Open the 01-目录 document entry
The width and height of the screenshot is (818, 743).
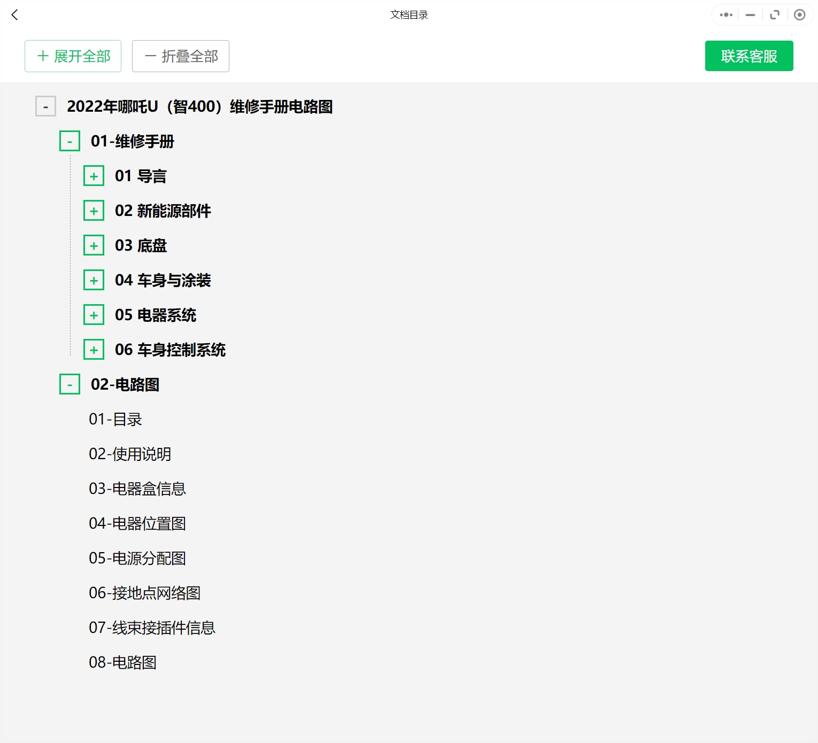[115, 419]
